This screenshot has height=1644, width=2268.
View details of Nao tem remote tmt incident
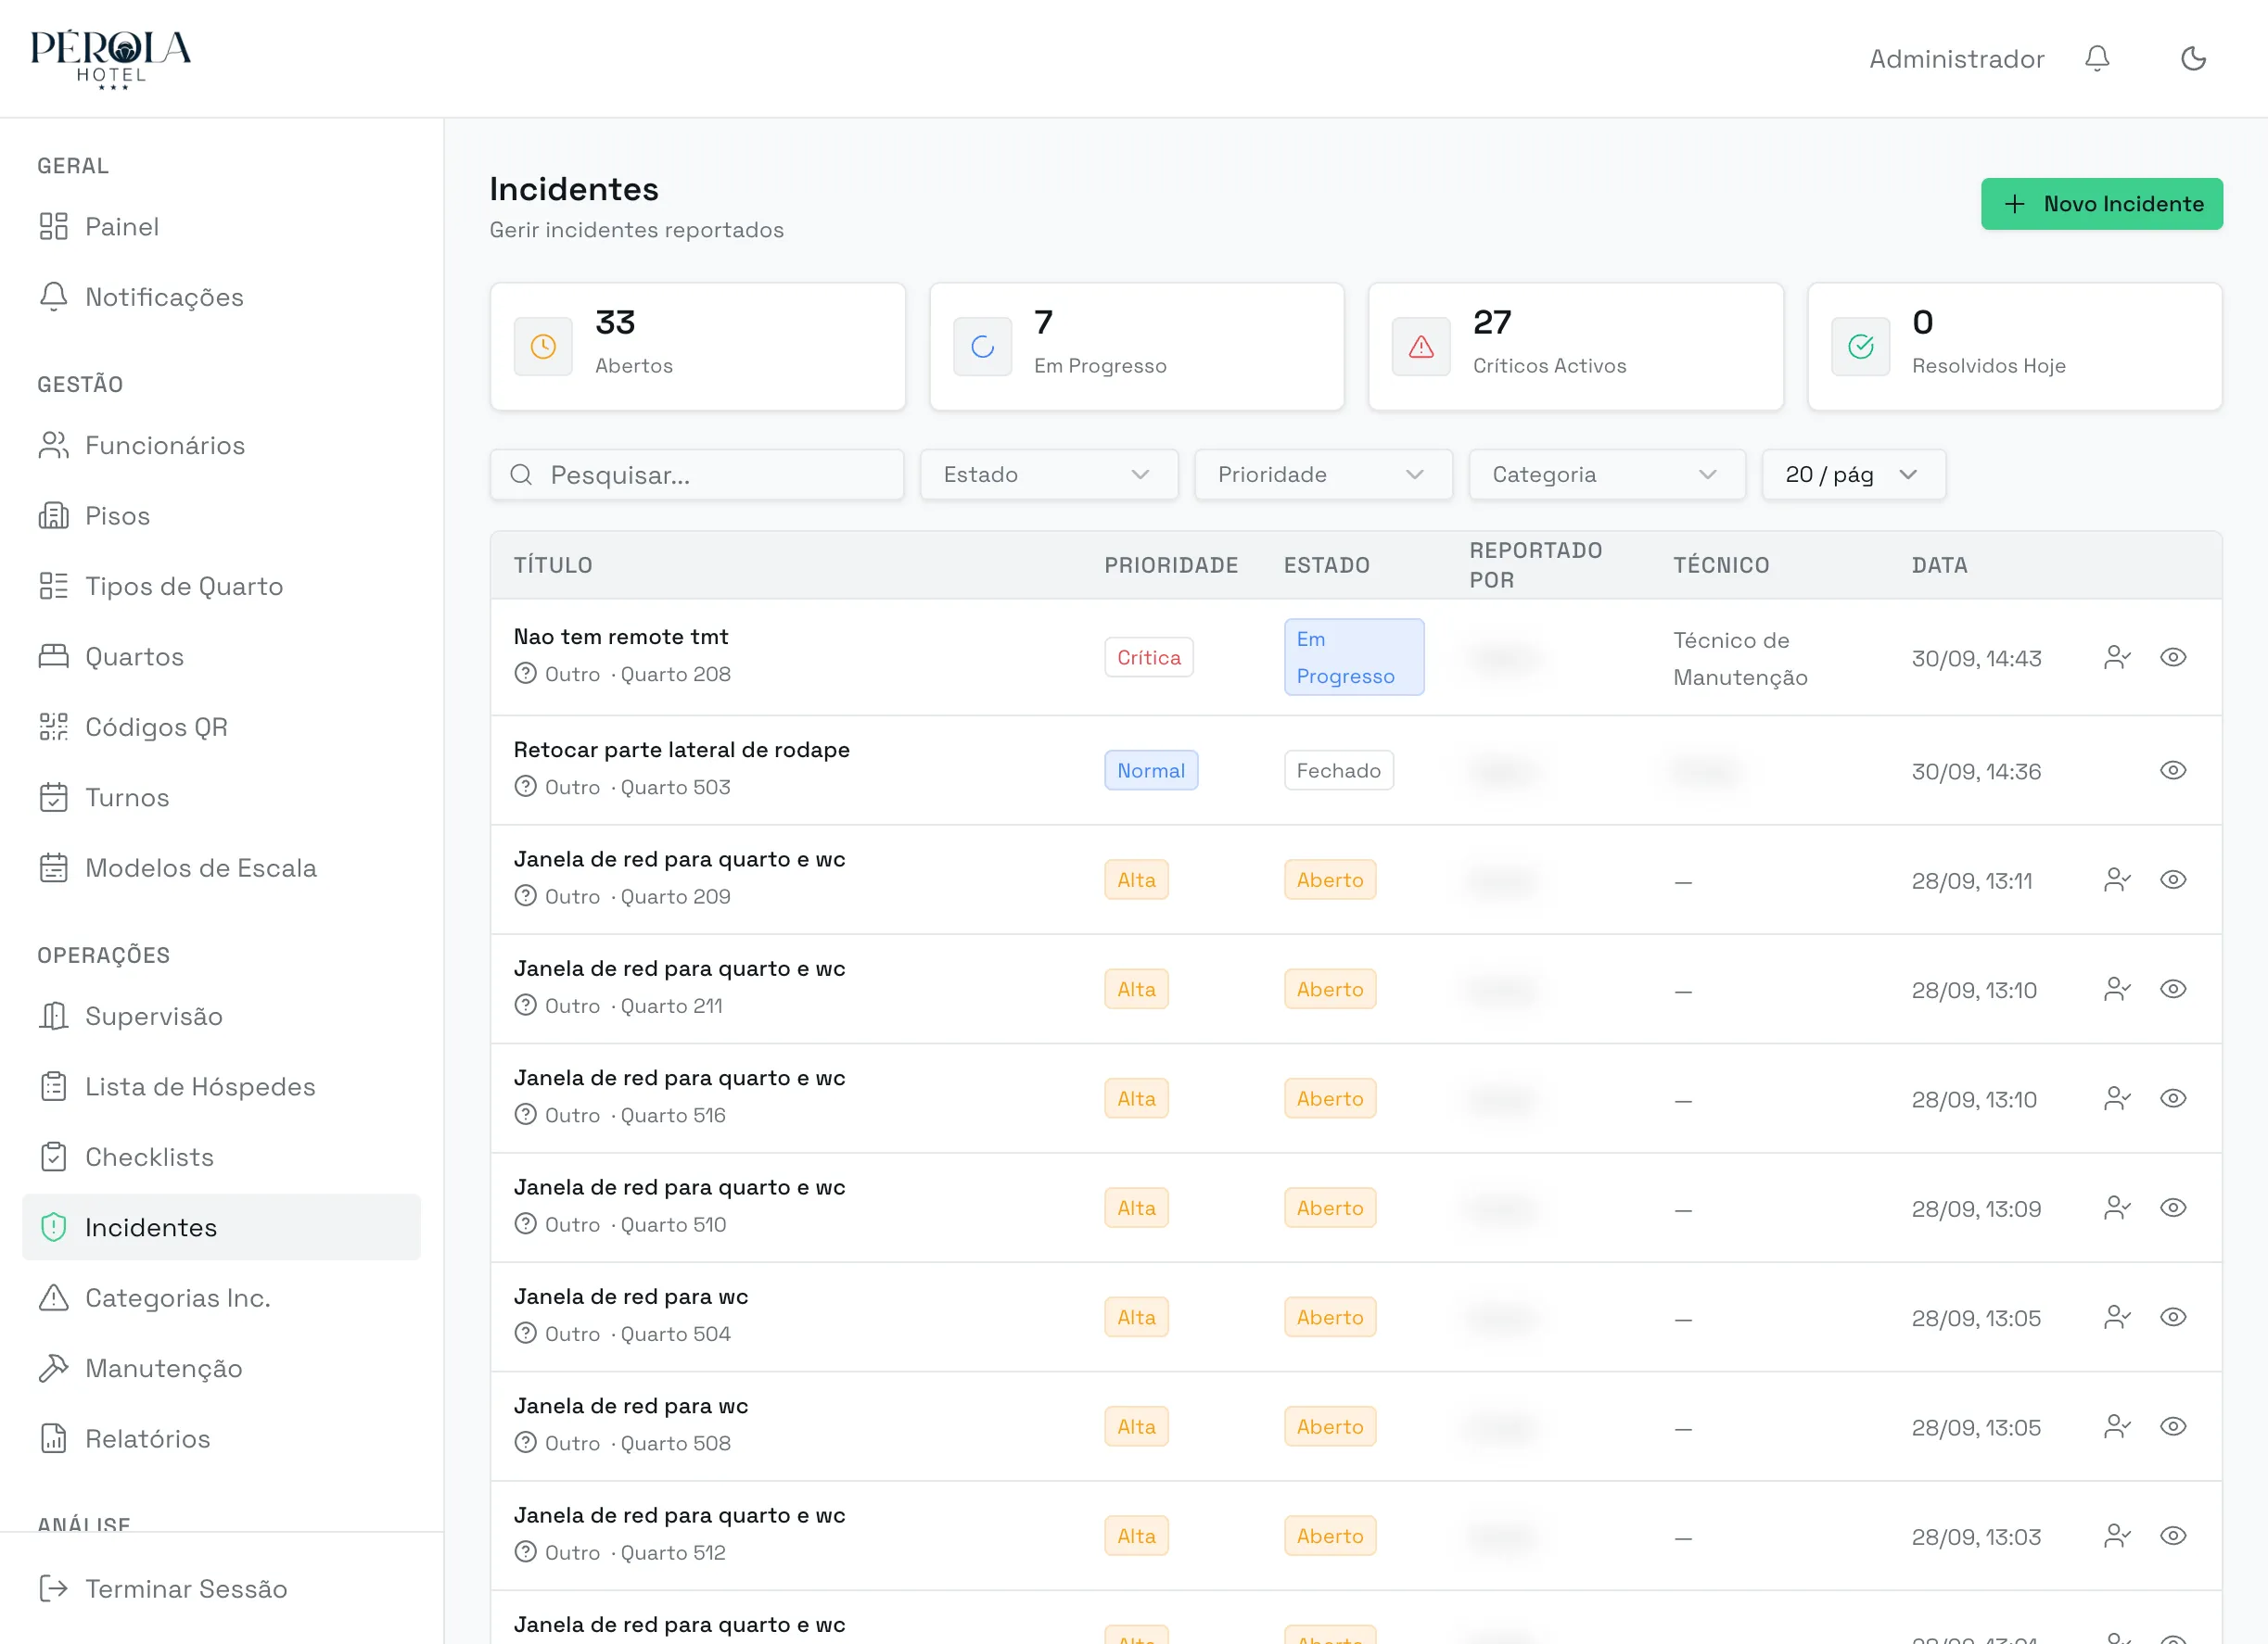click(x=2172, y=658)
